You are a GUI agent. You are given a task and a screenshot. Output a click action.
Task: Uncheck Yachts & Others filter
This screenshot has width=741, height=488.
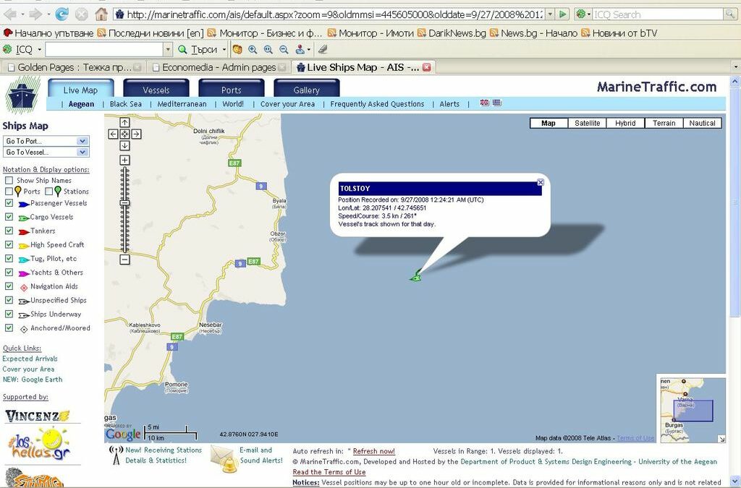click(x=9, y=273)
